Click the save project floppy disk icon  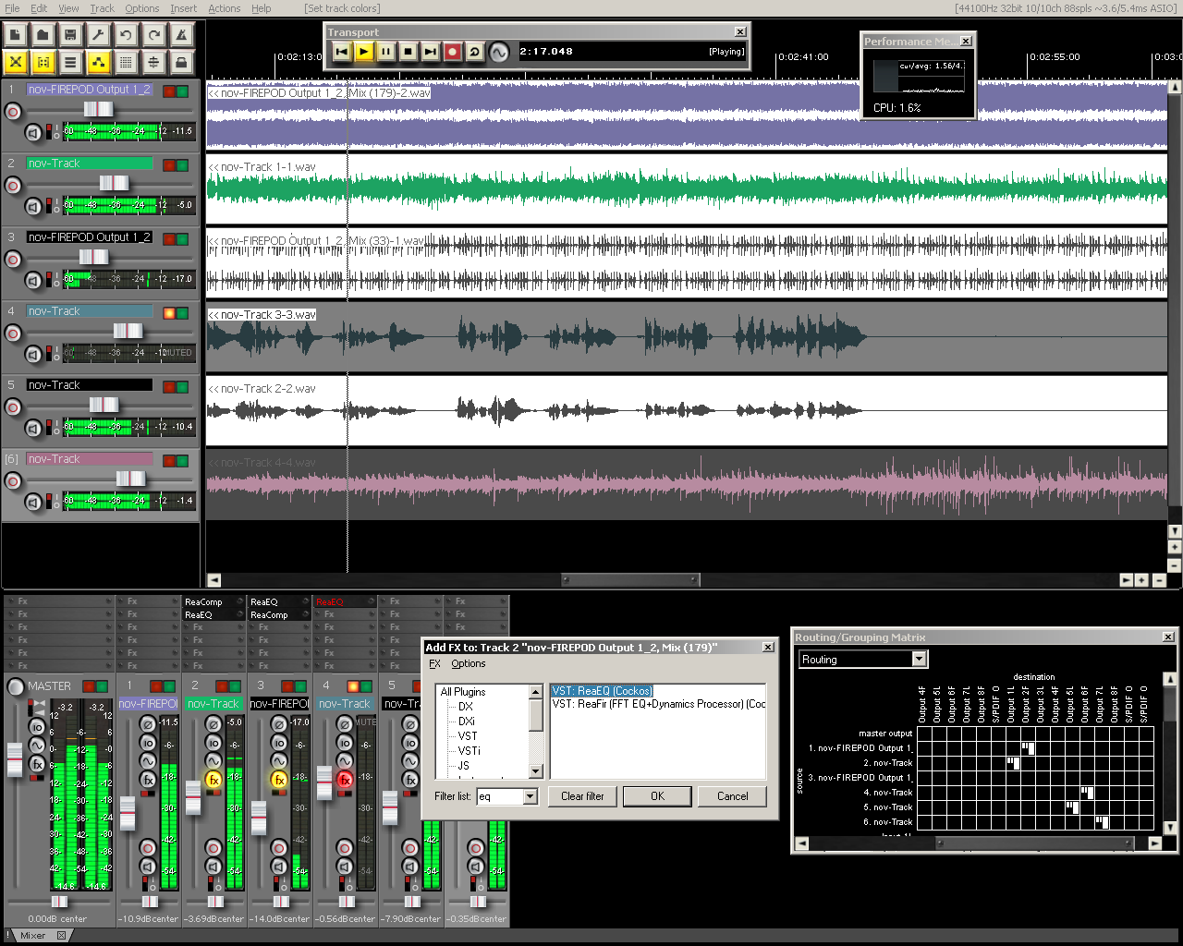coord(70,35)
